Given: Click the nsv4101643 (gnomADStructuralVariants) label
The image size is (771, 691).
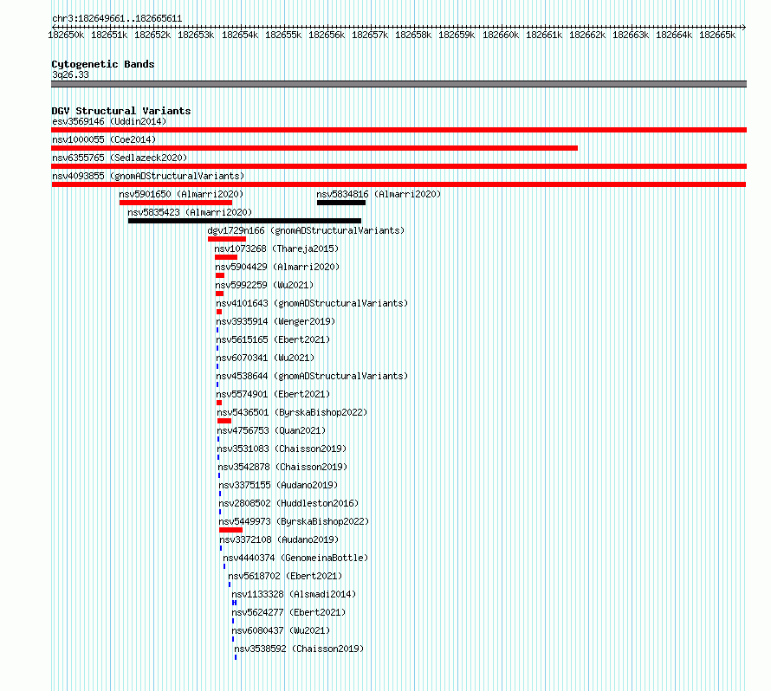Looking at the screenshot, I should point(312,303).
